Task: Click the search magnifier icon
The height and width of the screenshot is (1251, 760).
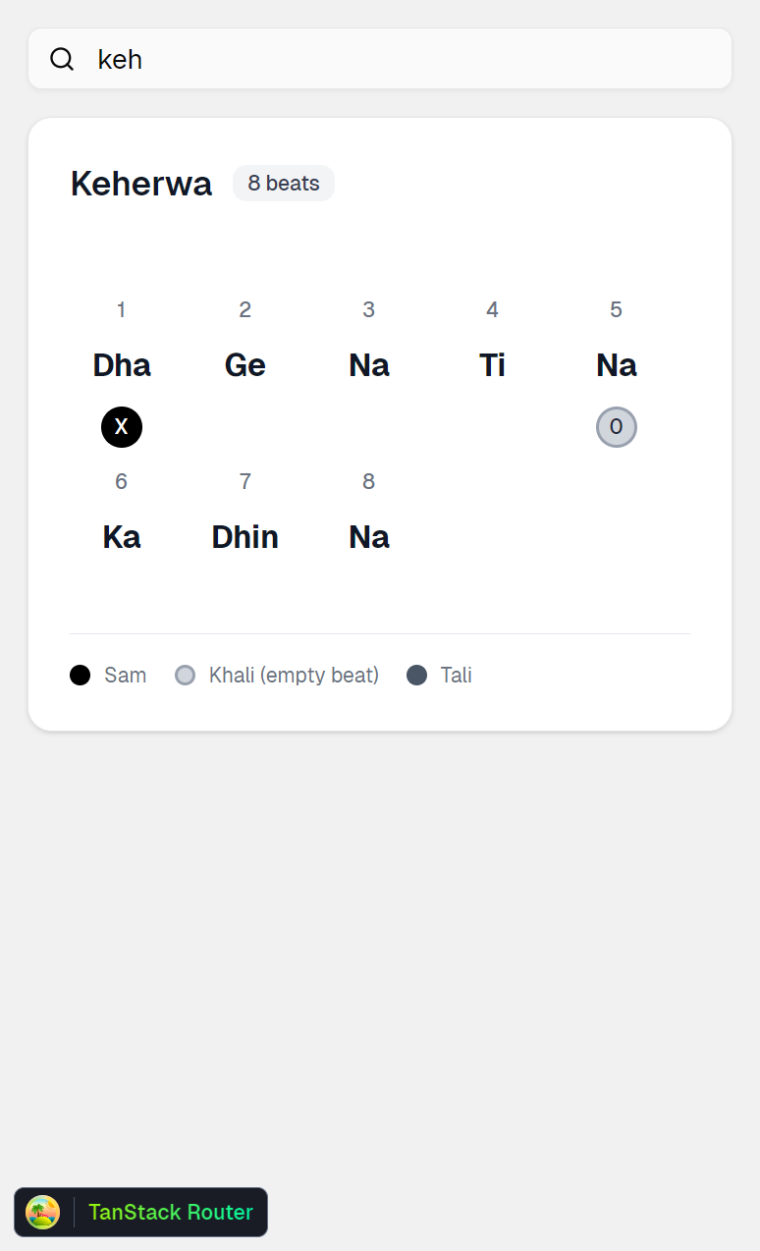Action: tap(62, 59)
